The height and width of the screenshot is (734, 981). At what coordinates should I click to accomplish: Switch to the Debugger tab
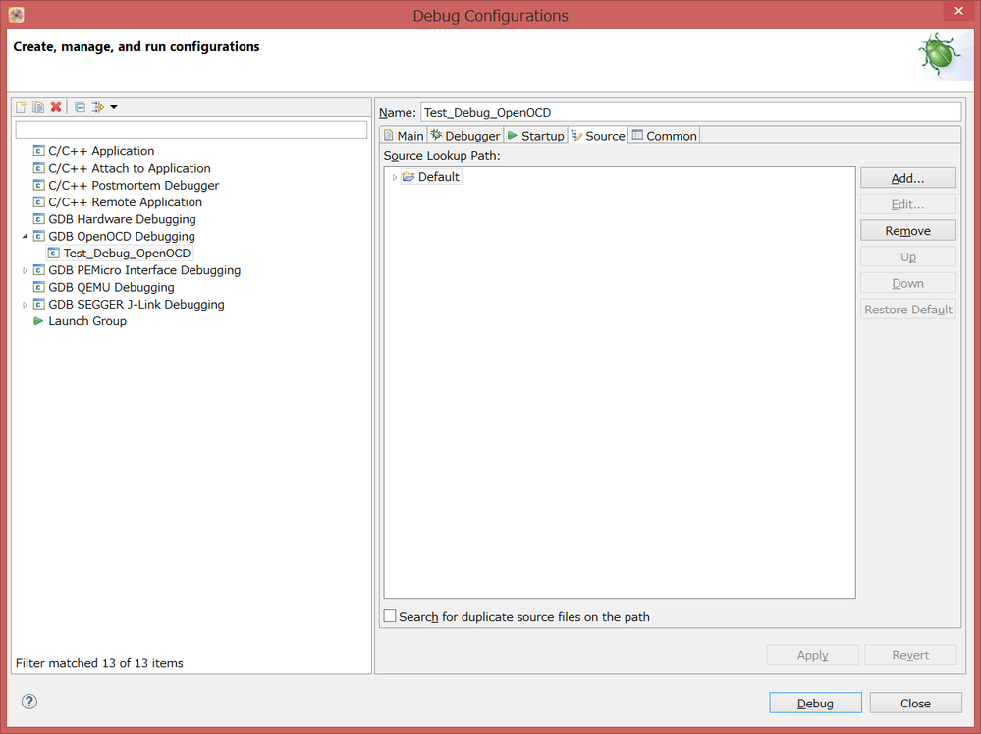[464, 135]
